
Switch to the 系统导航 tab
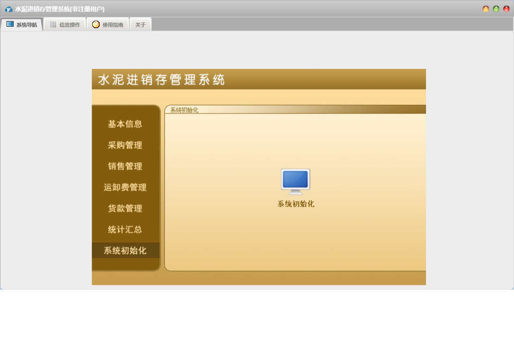pos(22,25)
